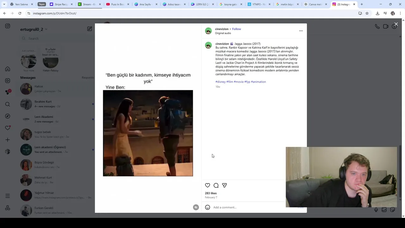405x228 pixels.
Task: Bookmark this page with the star icon
Action: click(367, 13)
